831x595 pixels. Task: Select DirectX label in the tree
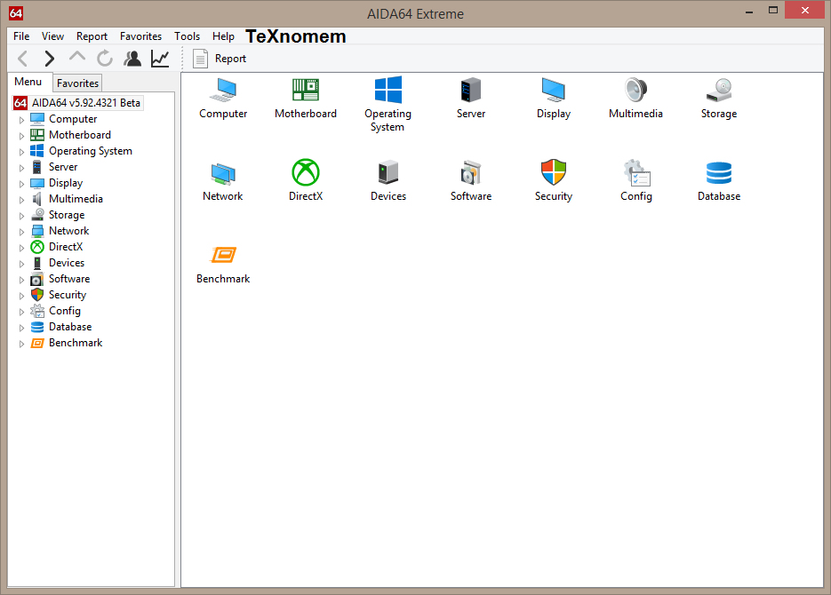pyautogui.click(x=66, y=247)
